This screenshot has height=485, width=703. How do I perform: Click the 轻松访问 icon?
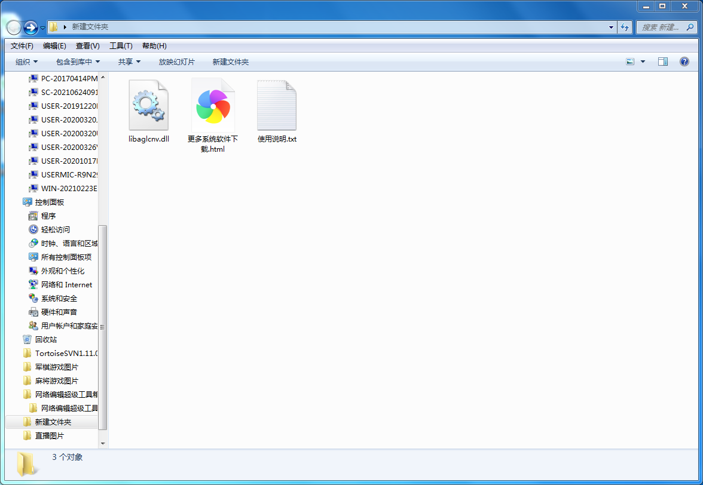pos(33,230)
